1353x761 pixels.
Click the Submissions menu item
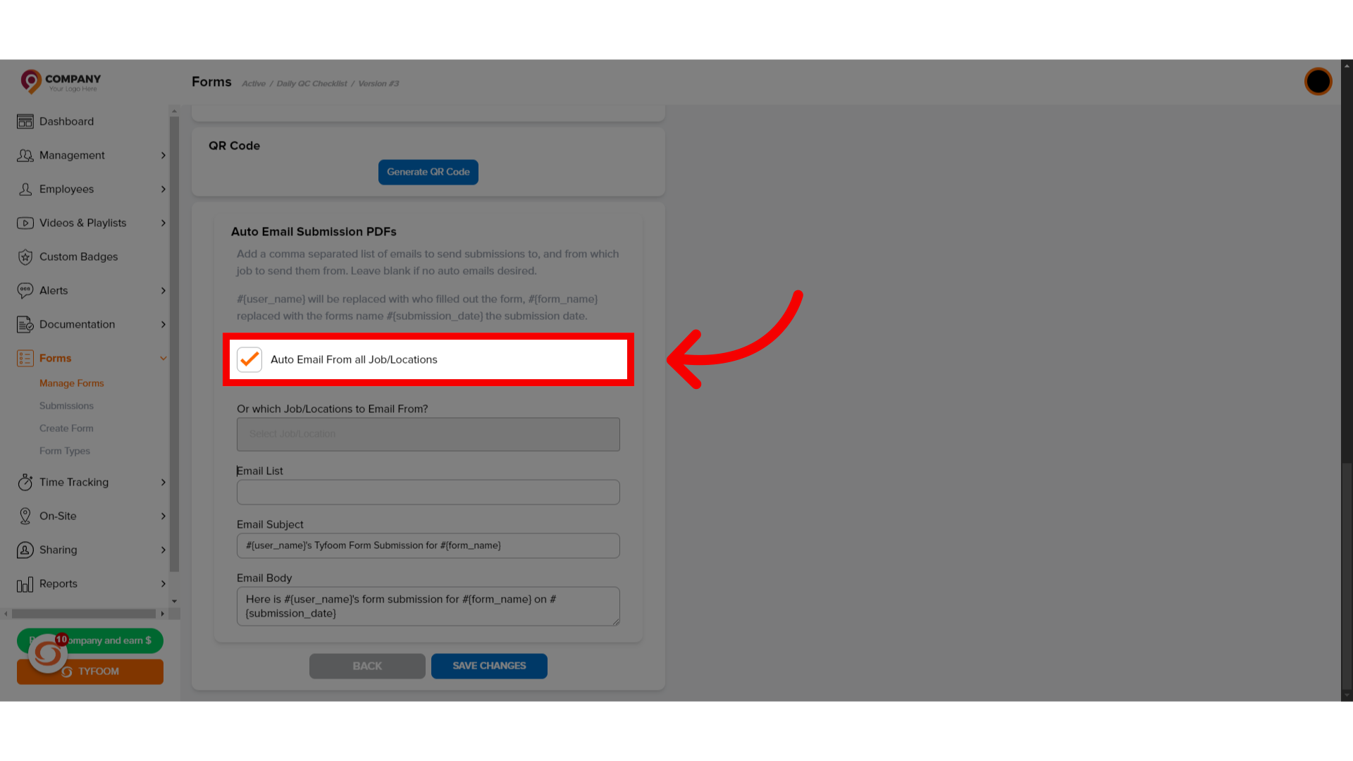coord(66,405)
